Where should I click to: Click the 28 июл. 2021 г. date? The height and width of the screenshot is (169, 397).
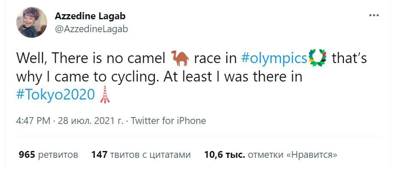[x=90, y=121]
